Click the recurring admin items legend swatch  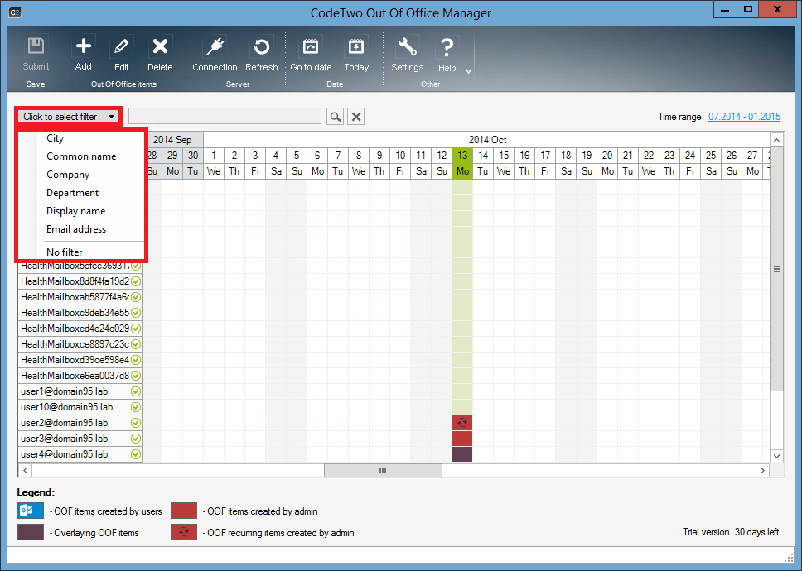pyautogui.click(x=184, y=532)
